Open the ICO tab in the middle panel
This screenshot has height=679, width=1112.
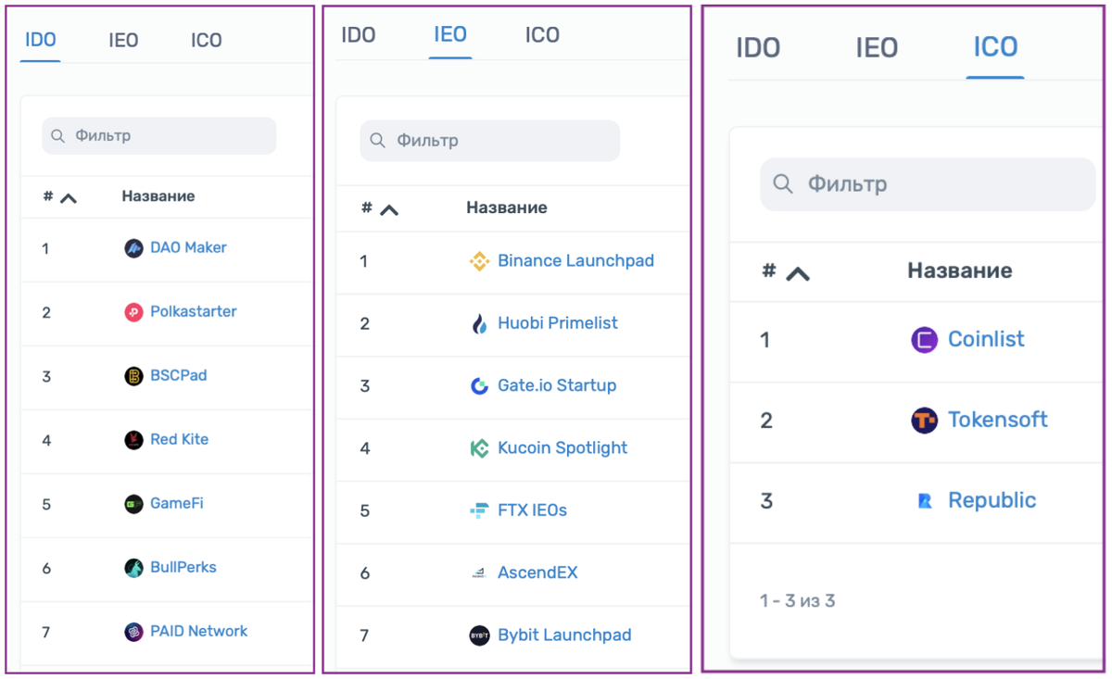[x=541, y=34]
